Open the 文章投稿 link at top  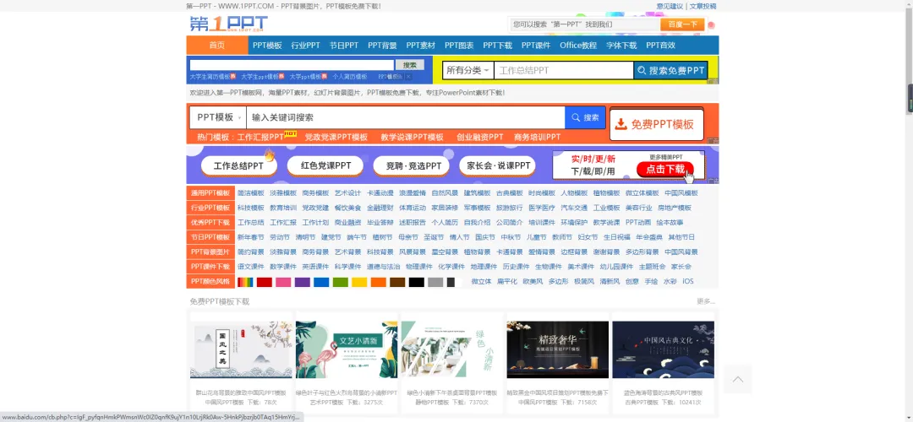click(x=702, y=6)
